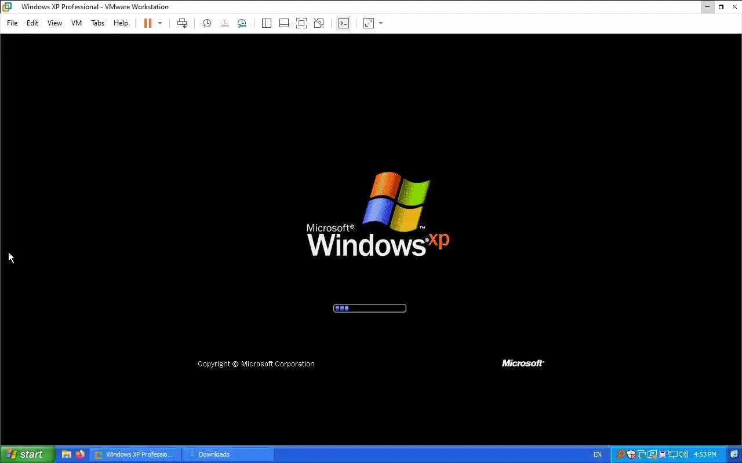Click the VMware icon in title bar
The width and height of the screenshot is (742, 463).
click(7, 7)
